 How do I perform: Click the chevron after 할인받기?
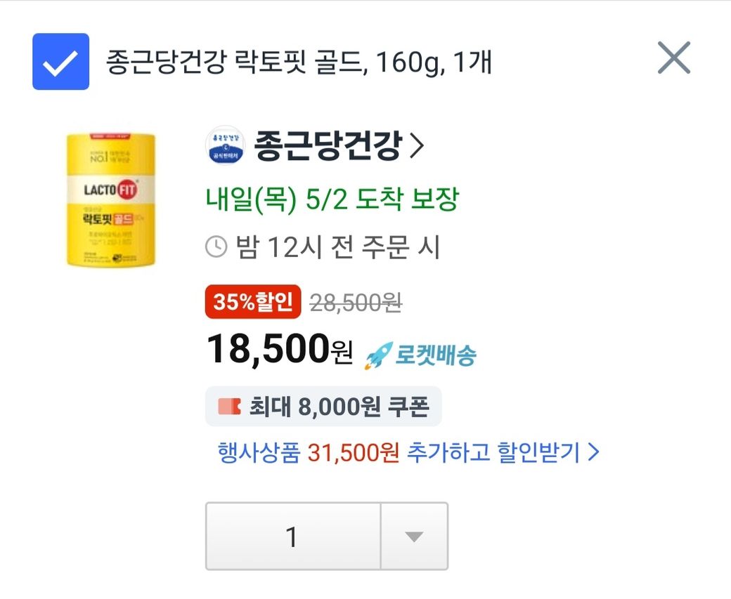coord(594,453)
